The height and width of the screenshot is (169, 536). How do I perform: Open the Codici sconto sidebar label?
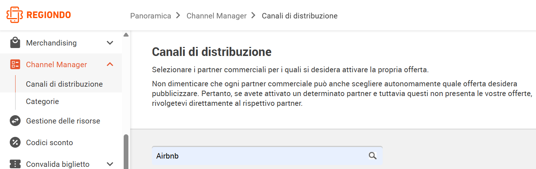tap(50, 143)
